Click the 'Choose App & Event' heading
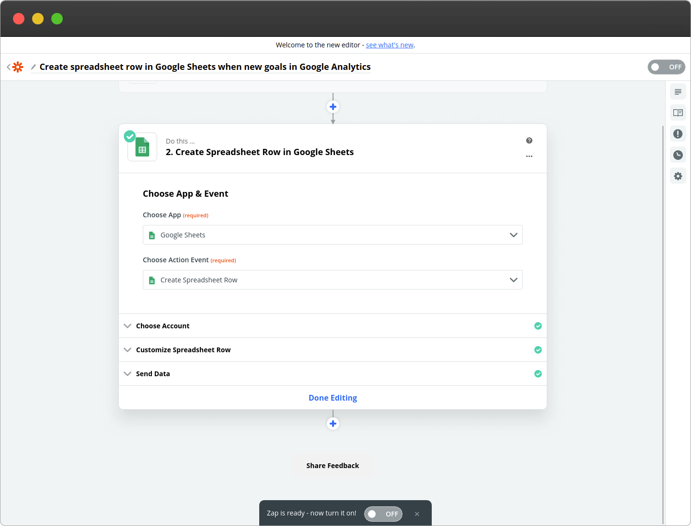691x526 pixels. point(185,194)
